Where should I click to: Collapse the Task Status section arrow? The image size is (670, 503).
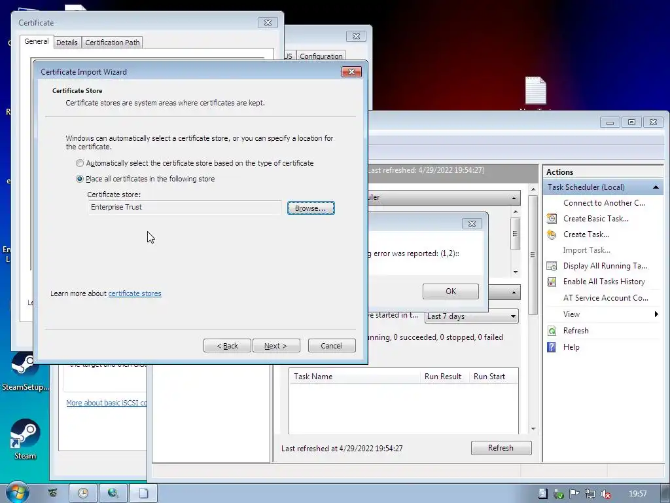(514, 293)
